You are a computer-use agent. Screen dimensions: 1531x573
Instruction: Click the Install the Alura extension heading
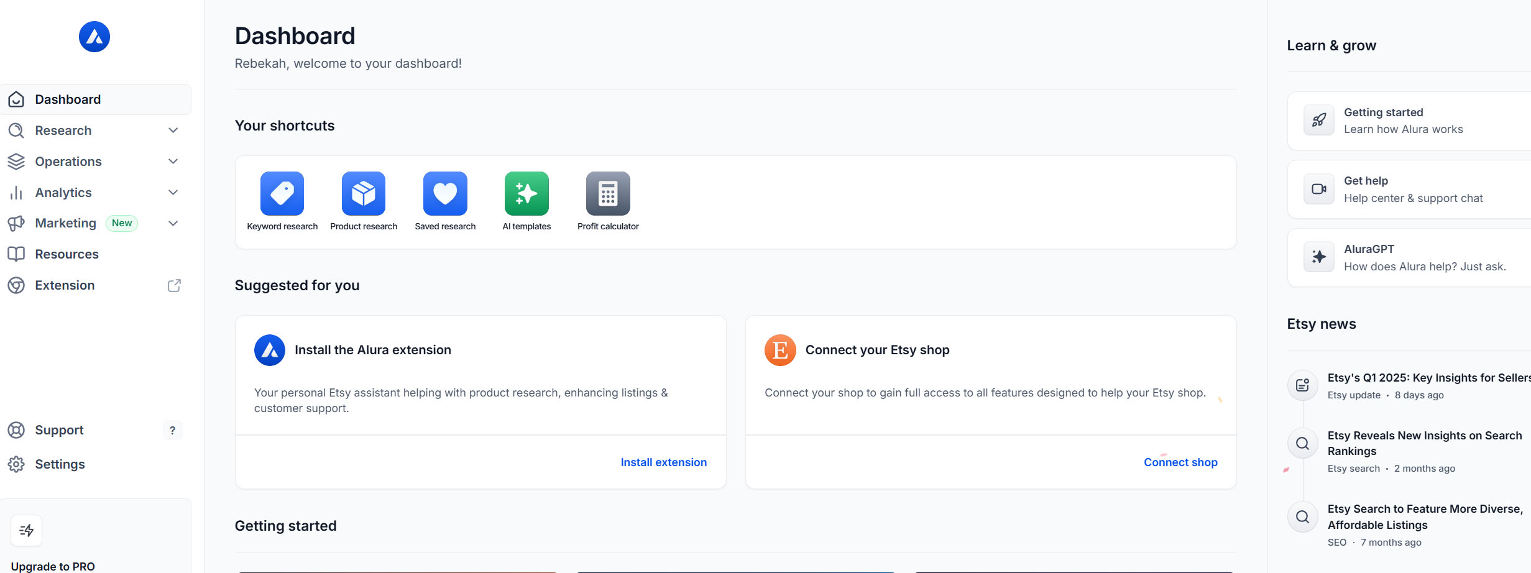click(373, 350)
